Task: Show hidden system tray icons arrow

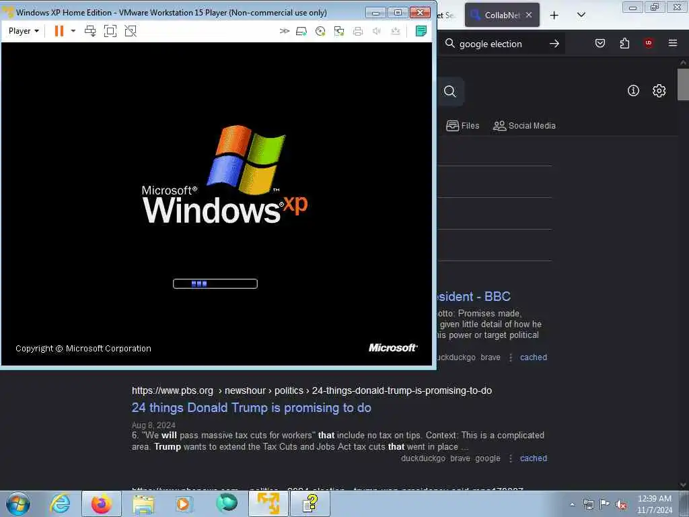Action: point(572,504)
